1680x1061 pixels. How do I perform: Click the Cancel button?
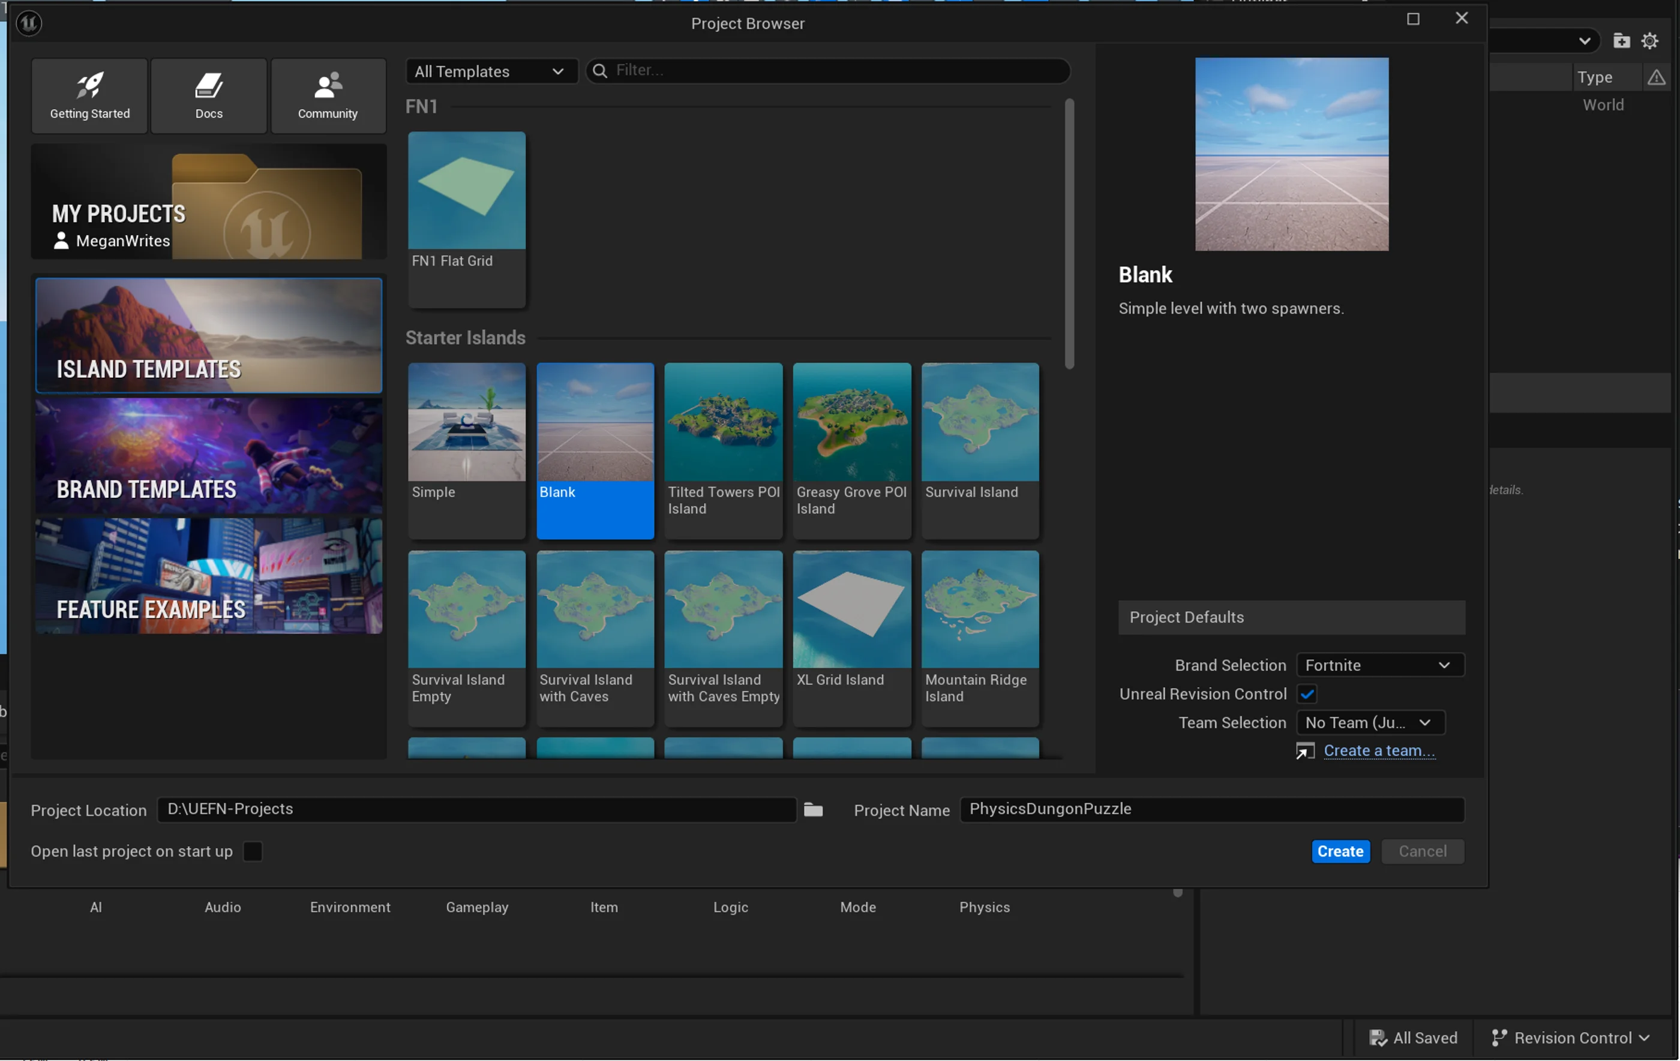point(1422,851)
